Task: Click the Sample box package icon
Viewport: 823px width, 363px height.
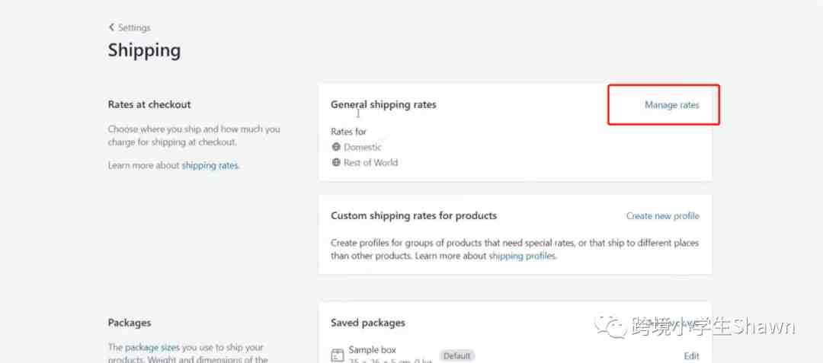Action: point(338,355)
